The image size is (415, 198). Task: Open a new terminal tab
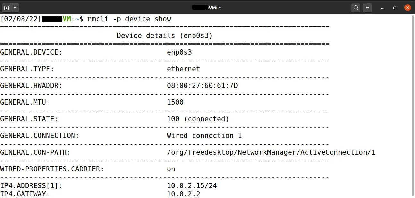coord(6,8)
